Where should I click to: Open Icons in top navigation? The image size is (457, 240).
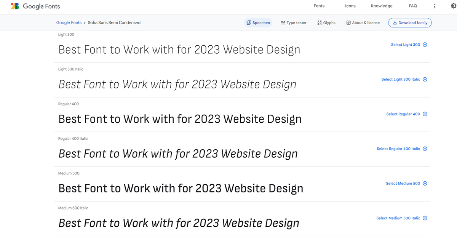pyautogui.click(x=350, y=6)
